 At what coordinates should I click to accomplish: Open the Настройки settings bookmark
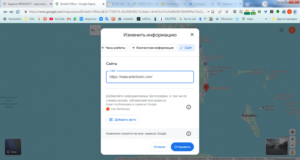click(12, 19)
